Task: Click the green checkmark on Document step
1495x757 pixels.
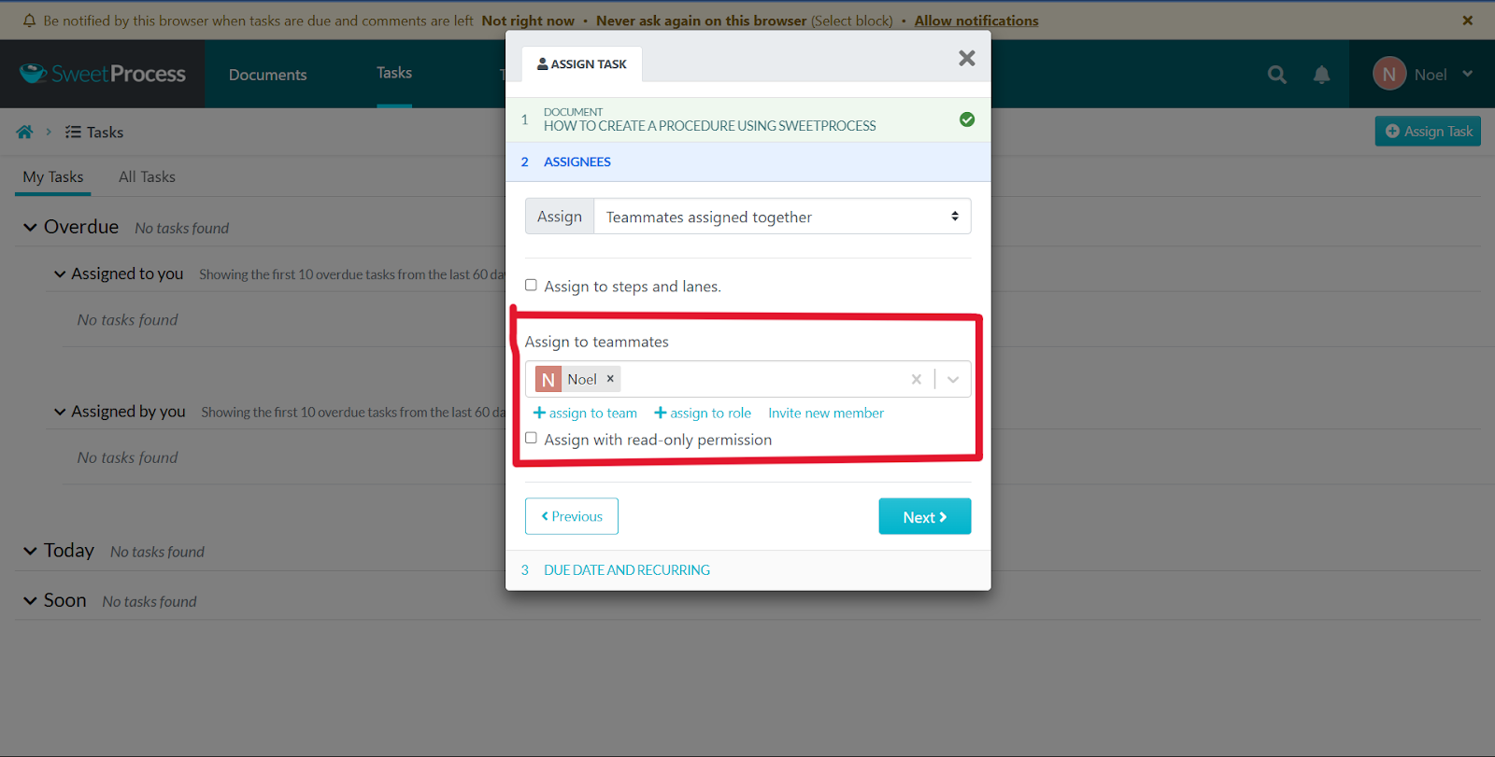Action: [x=967, y=119]
